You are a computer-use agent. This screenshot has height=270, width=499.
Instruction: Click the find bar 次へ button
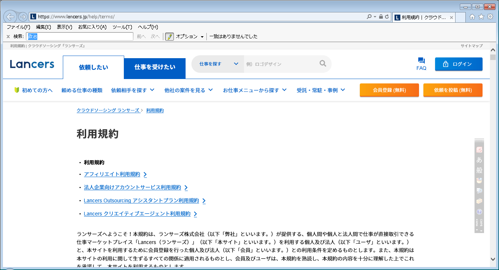point(155,37)
